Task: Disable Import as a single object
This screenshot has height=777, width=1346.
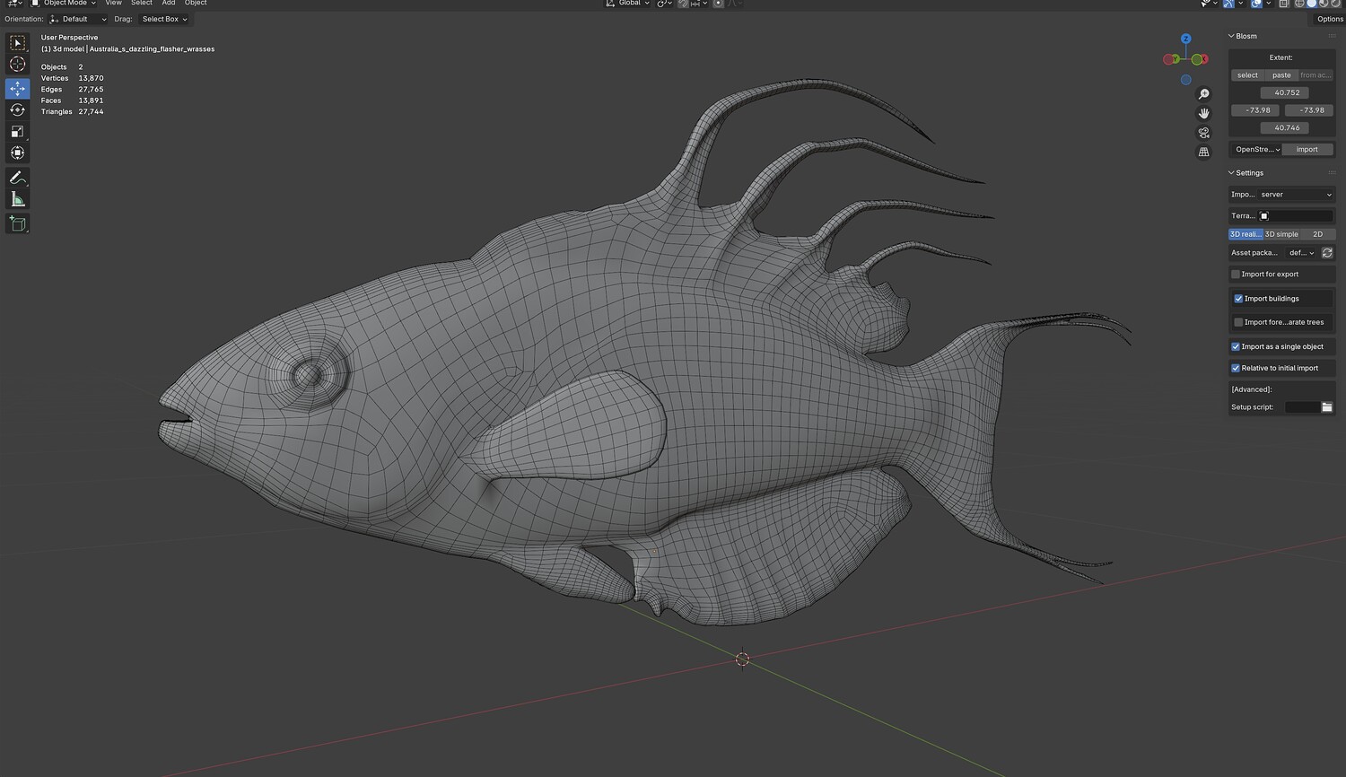Action: [1236, 346]
